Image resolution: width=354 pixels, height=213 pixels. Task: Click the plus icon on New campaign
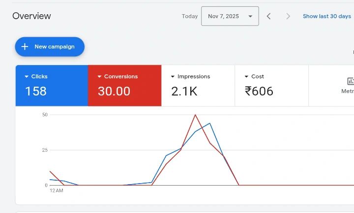[x=25, y=47]
